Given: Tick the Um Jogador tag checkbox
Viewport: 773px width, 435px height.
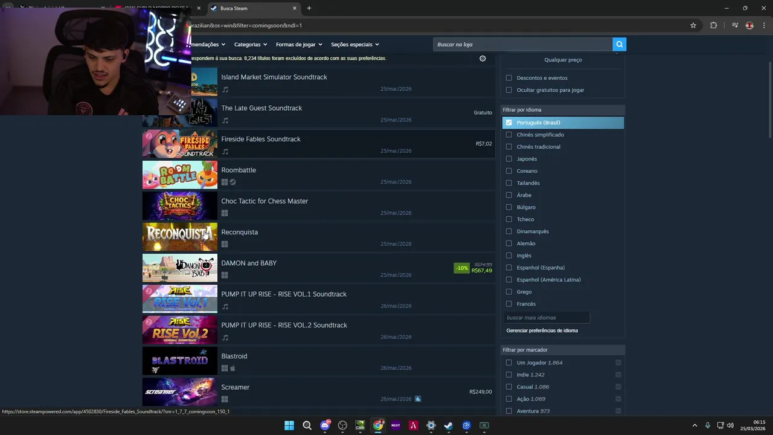Looking at the screenshot, I should [x=508, y=362].
